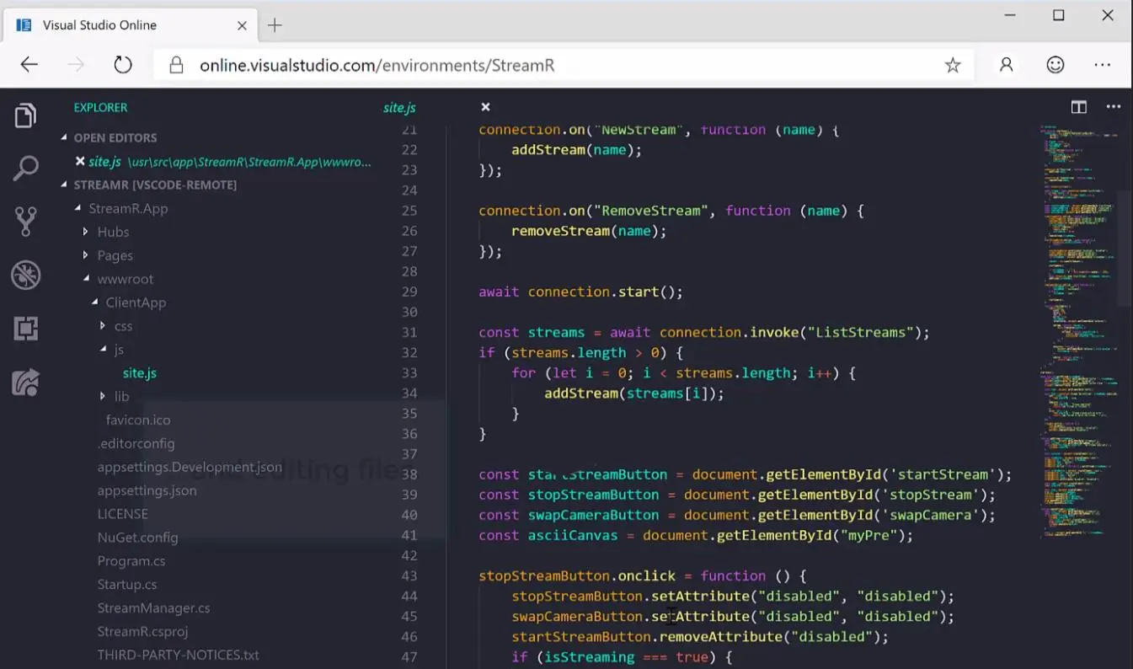Reload the webpage
This screenshot has width=1133, height=669.
(122, 64)
